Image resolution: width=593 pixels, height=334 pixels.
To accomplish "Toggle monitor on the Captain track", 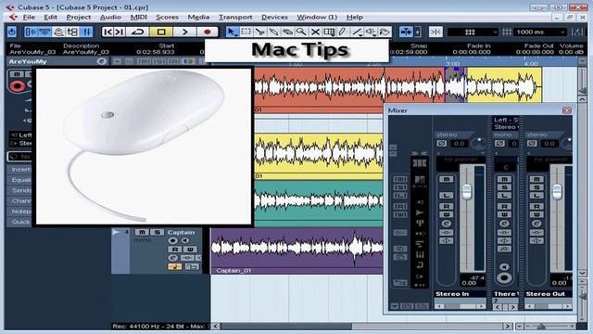I will click(x=185, y=240).
